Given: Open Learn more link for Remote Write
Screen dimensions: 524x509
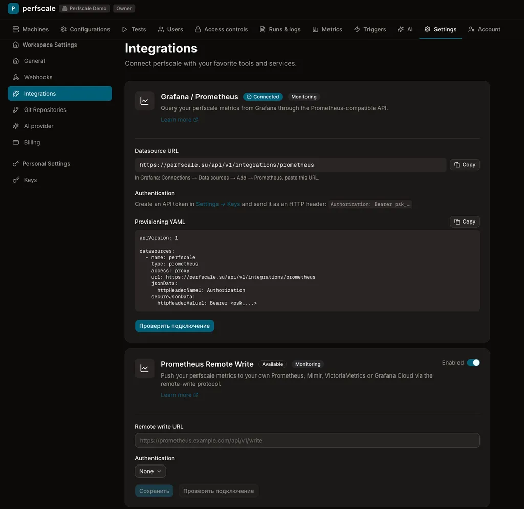Looking at the screenshot, I should click(179, 395).
